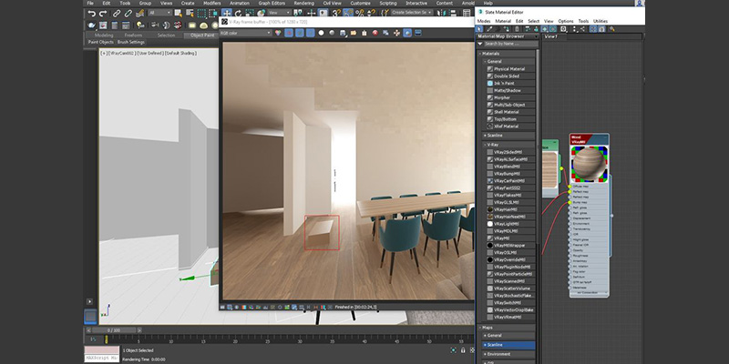The height and width of the screenshot is (364, 729).
Task: Click the clear image icon in frame buffer
Action: click(364, 33)
